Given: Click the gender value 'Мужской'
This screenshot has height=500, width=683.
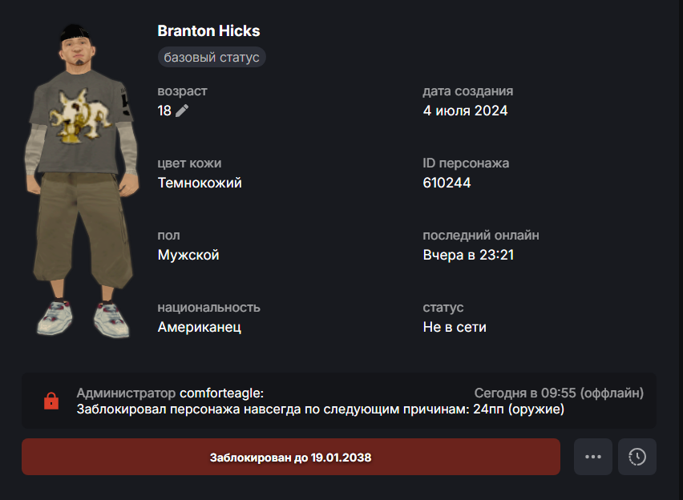Looking at the screenshot, I should (x=188, y=255).
